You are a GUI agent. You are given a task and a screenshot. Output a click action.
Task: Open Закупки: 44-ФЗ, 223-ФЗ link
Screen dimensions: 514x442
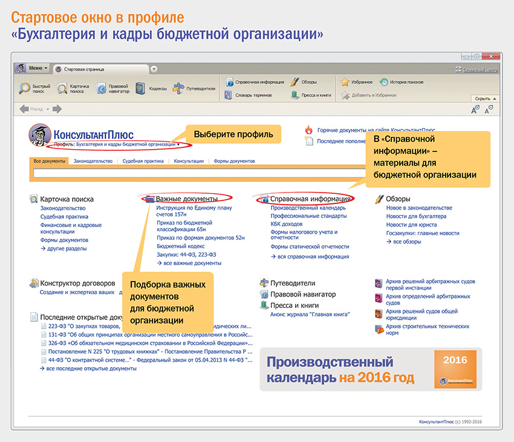(186, 254)
